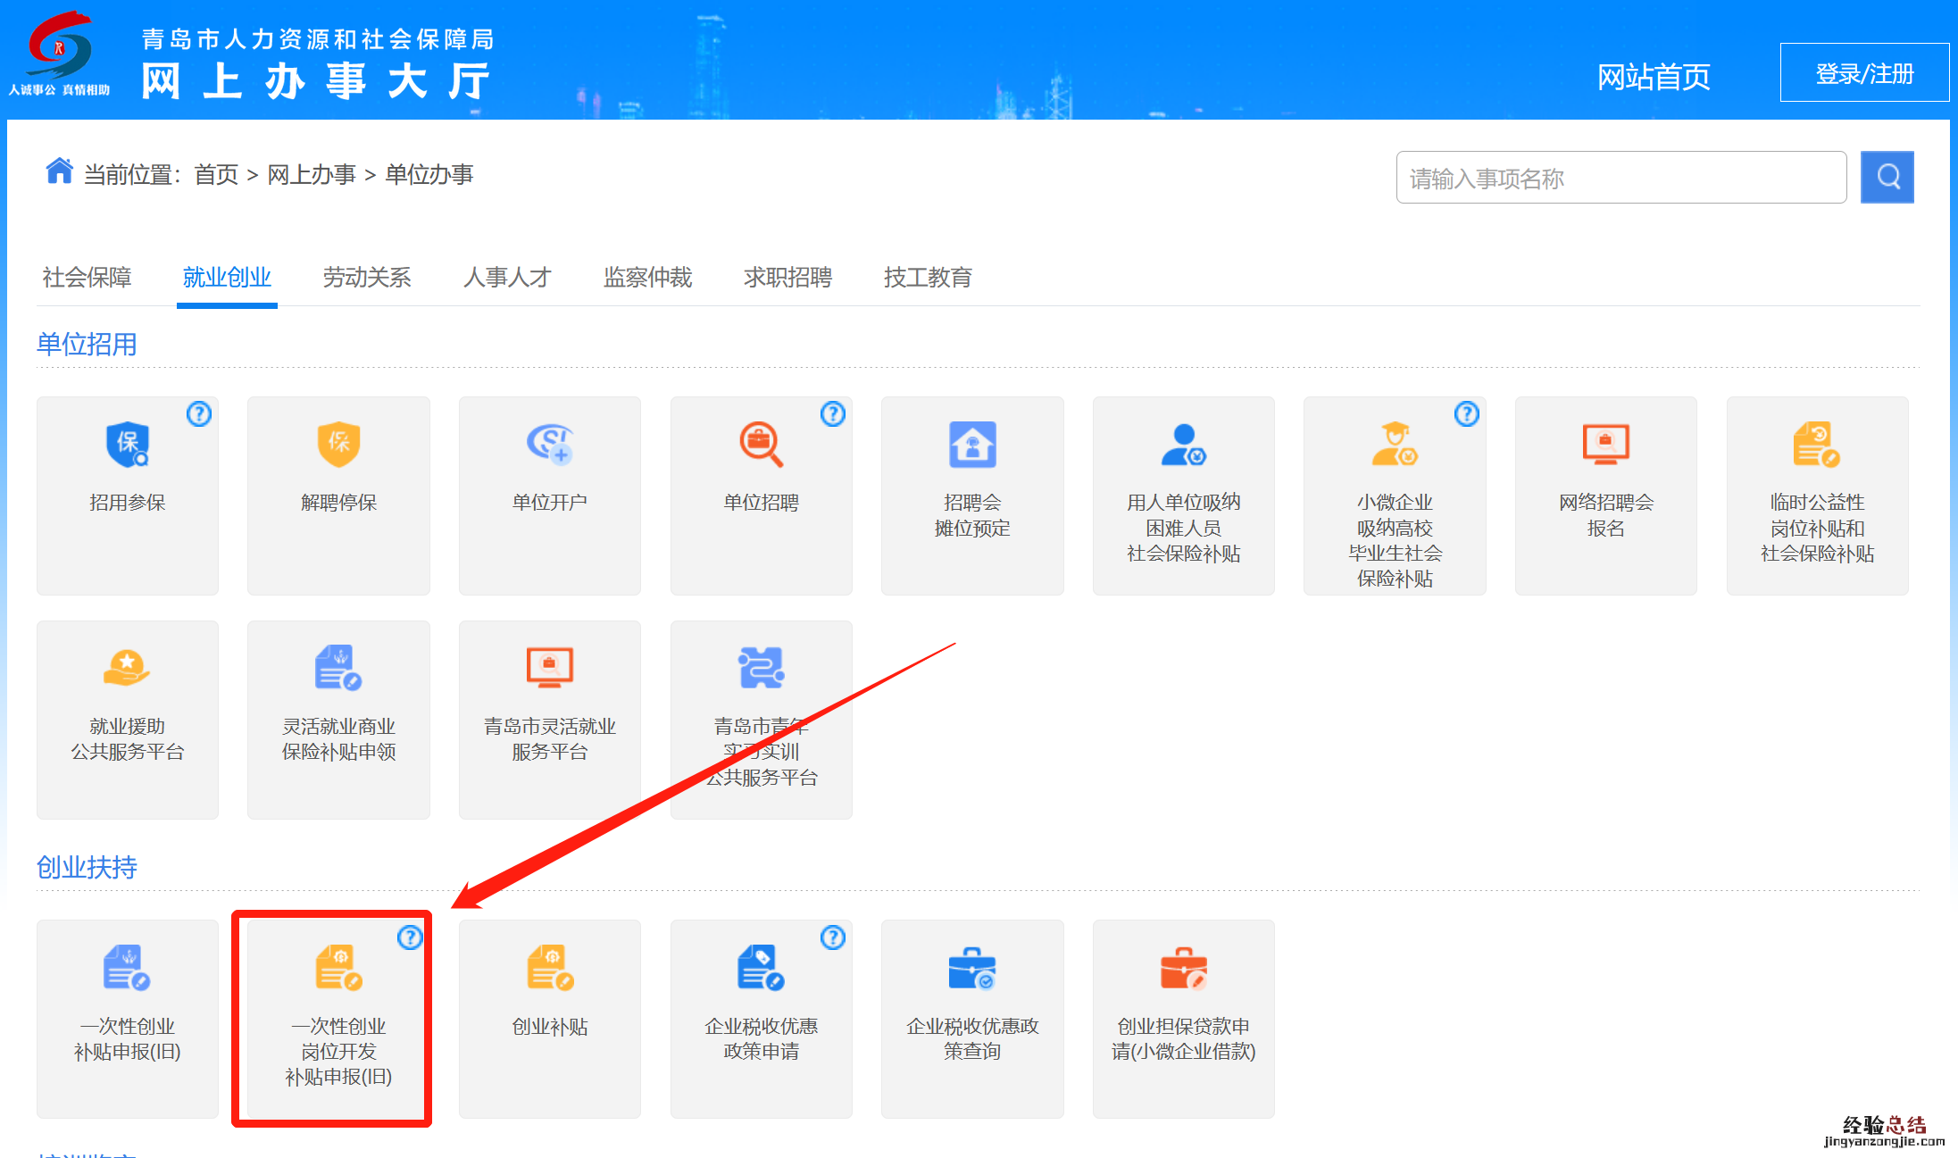This screenshot has width=1958, height=1158.
Task: Open 就业援助公共服务平台 icon
Action: [127, 668]
